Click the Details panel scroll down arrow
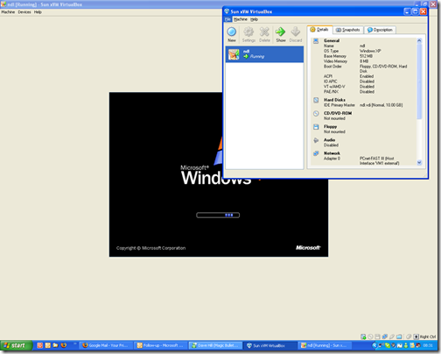This screenshot has height=354, width=441. pos(419,163)
